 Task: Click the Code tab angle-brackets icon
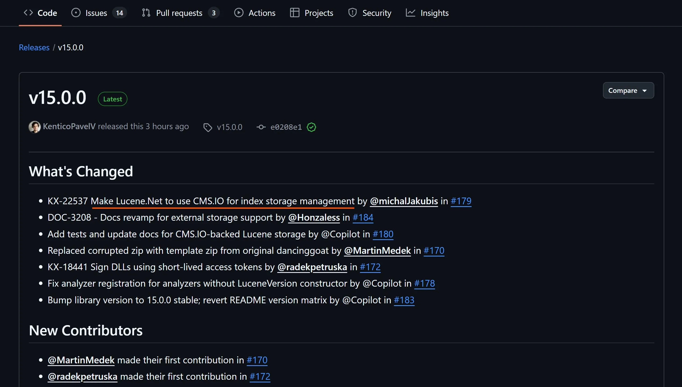pyautogui.click(x=28, y=13)
